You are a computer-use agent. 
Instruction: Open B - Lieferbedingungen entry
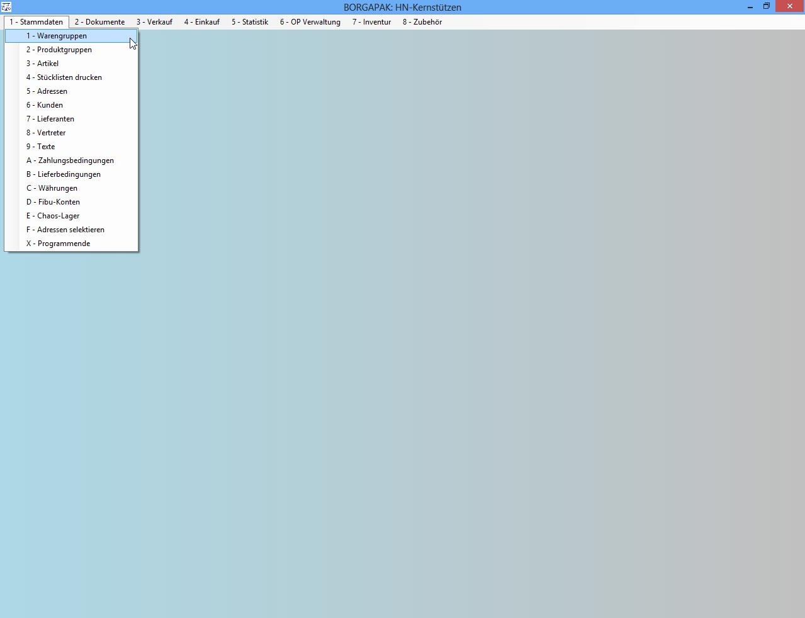pos(71,174)
